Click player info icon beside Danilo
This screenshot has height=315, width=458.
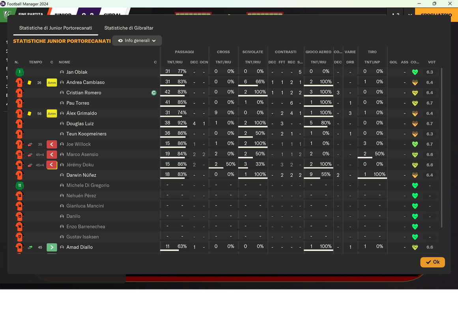pyautogui.click(x=62, y=217)
